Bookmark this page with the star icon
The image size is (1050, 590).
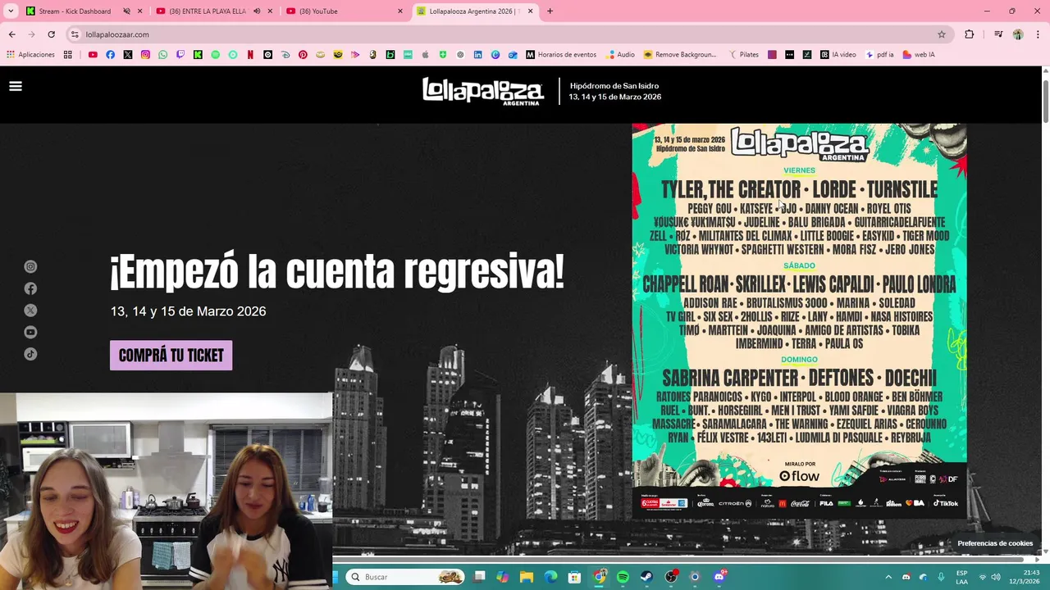pos(942,34)
